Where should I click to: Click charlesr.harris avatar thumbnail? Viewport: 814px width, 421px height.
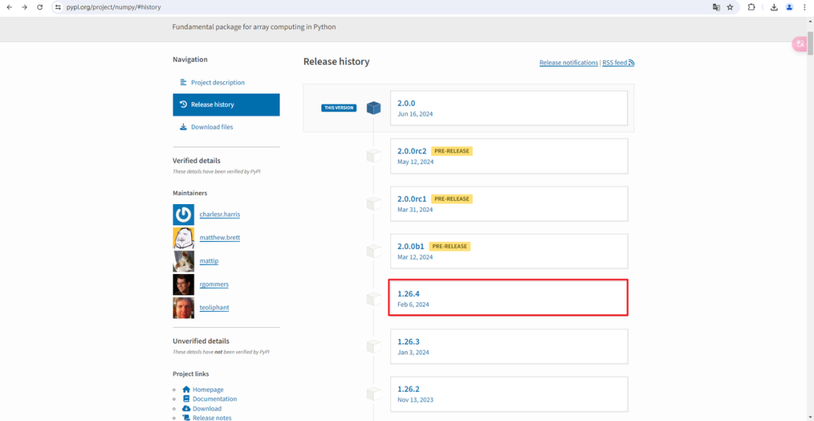[183, 215]
